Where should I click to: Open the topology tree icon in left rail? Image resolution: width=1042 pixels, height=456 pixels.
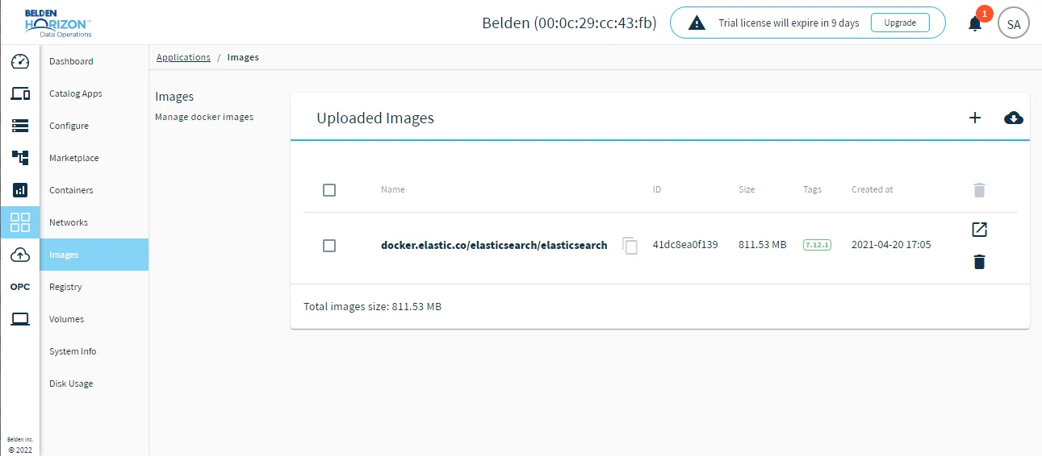tap(20, 158)
